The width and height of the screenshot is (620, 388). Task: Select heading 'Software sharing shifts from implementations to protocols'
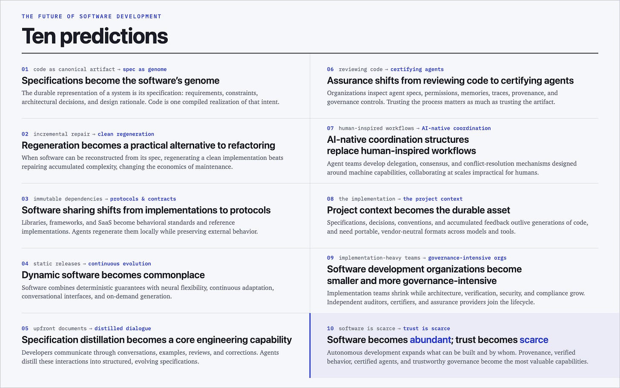point(146,210)
